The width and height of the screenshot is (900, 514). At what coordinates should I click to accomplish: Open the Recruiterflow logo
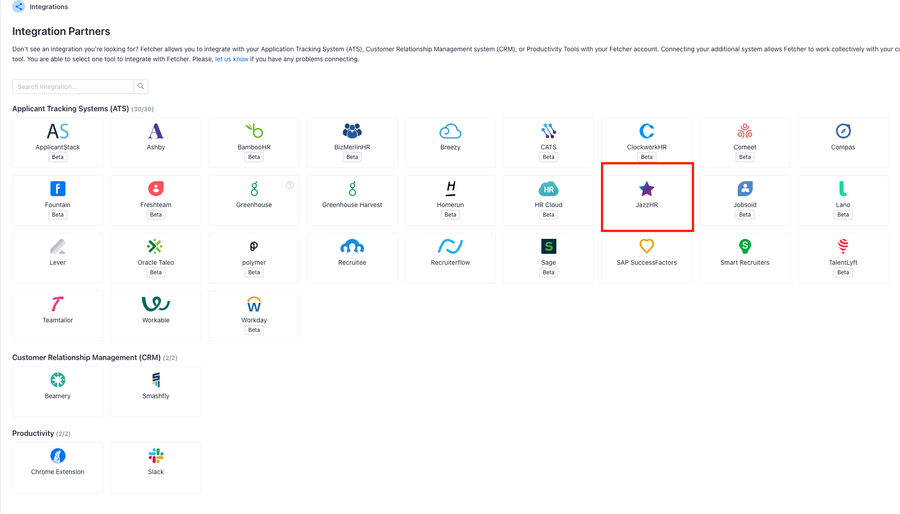click(x=450, y=246)
